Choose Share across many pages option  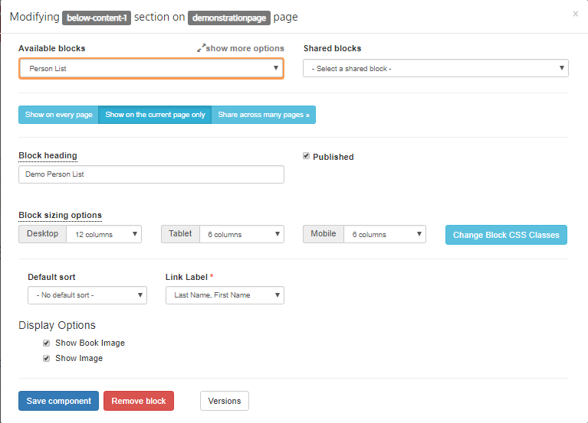tap(263, 115)
